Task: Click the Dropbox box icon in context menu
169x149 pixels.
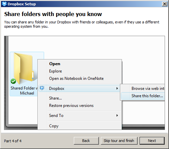Action: pos(42,88)
